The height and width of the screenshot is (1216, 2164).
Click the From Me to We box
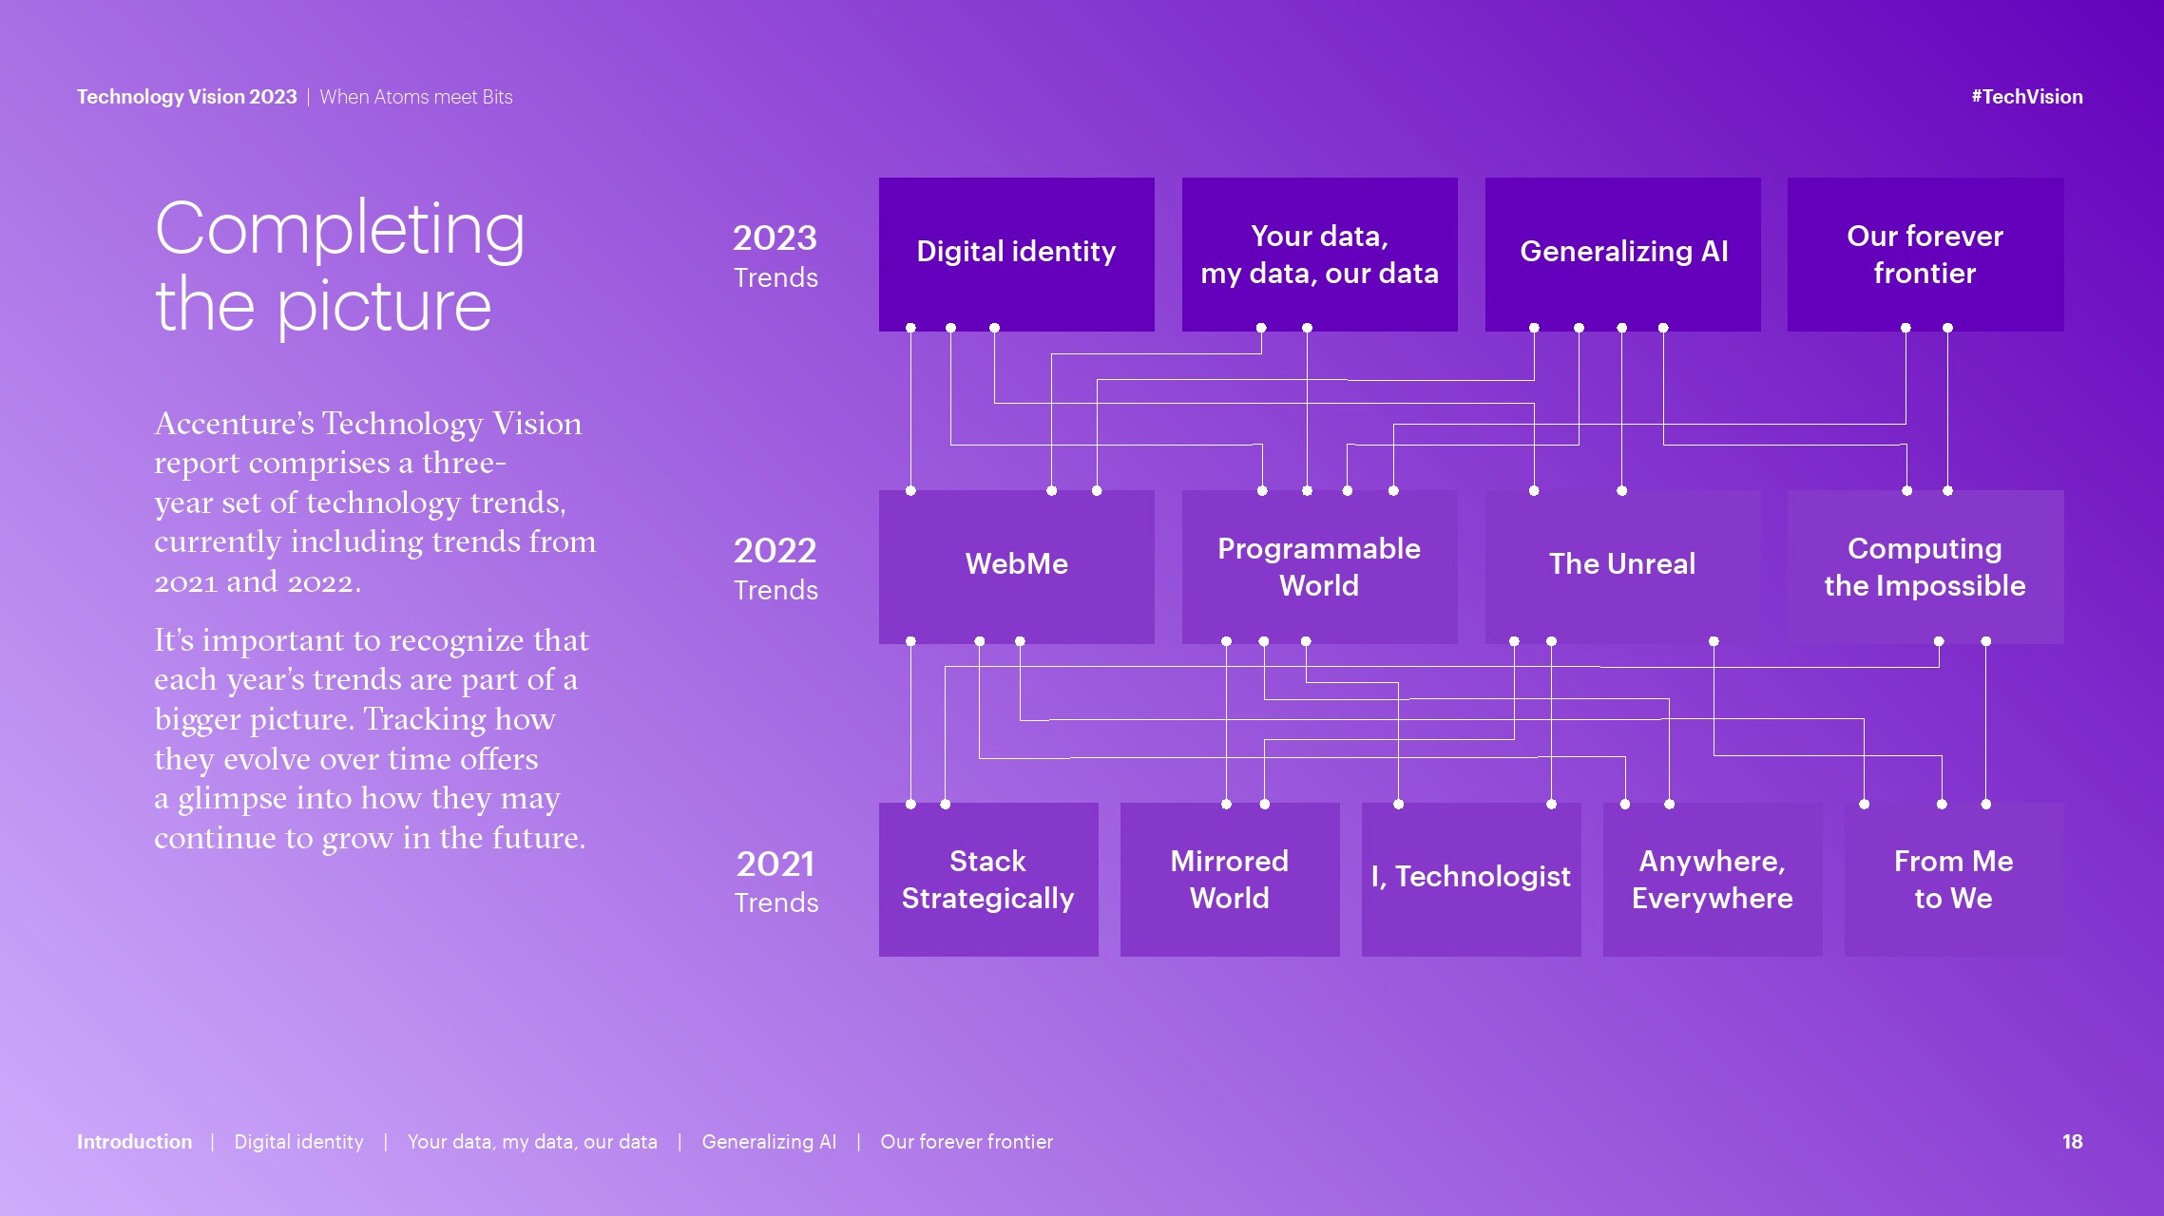(x=1953, y=879)
